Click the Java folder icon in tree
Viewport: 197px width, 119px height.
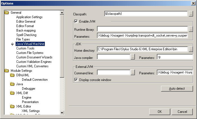[x=12, y=84]
